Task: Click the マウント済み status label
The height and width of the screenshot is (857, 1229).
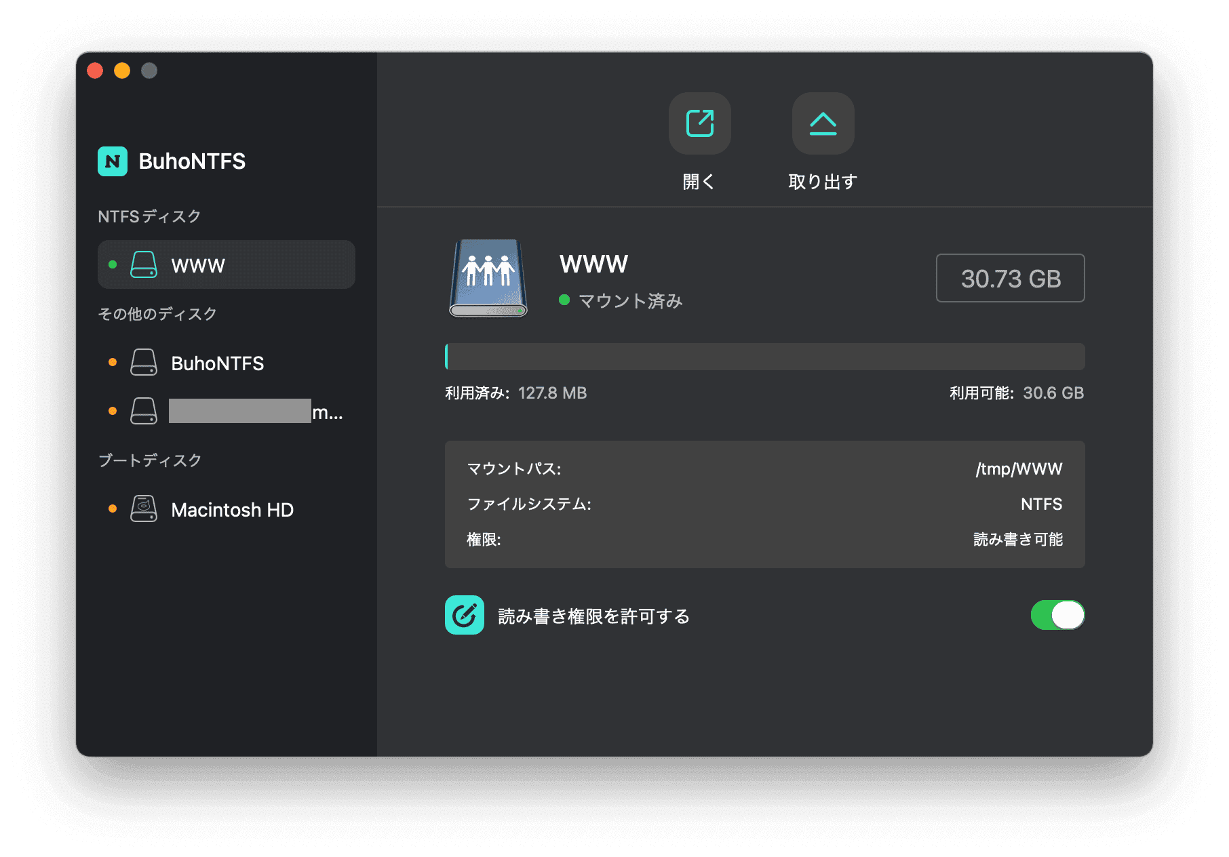Action: (x=630, y=300)
